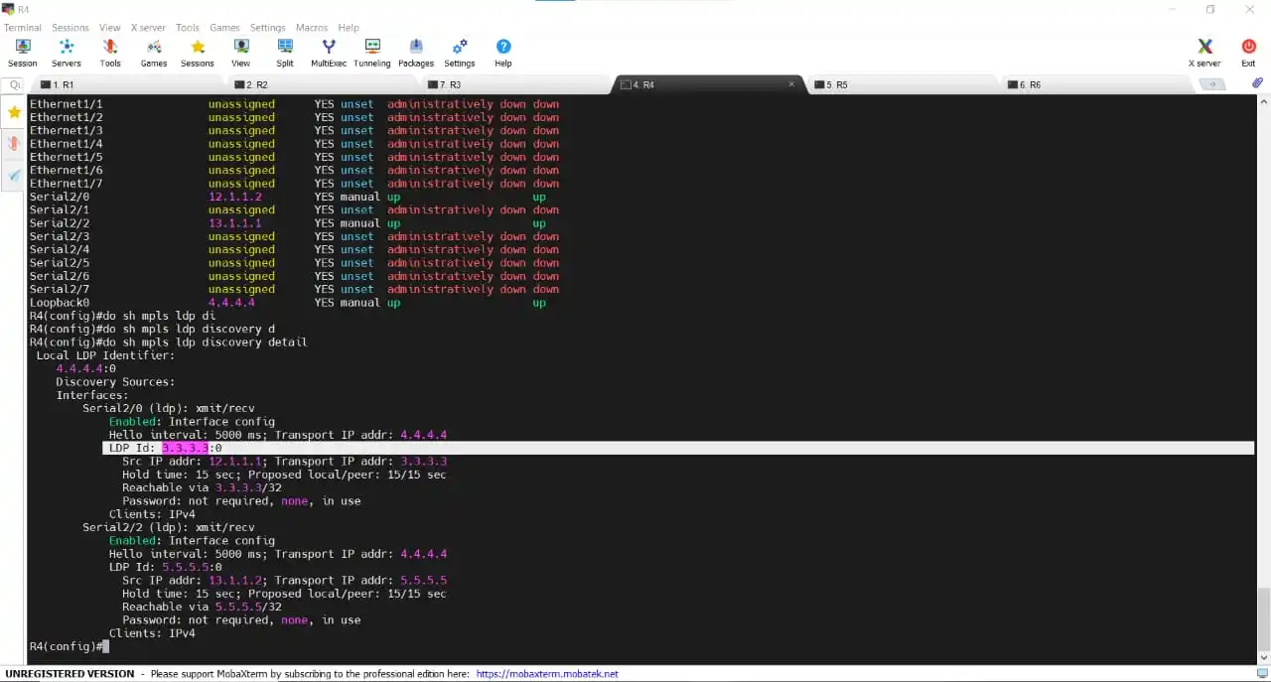This screenshot has width=1271, height=682.
Task: Click the paperclip icon at tab bar end
Action: click(1256, 84)
